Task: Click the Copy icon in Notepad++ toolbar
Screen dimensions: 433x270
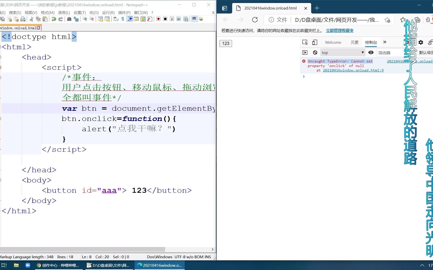Action: click(x=38, y=19)
